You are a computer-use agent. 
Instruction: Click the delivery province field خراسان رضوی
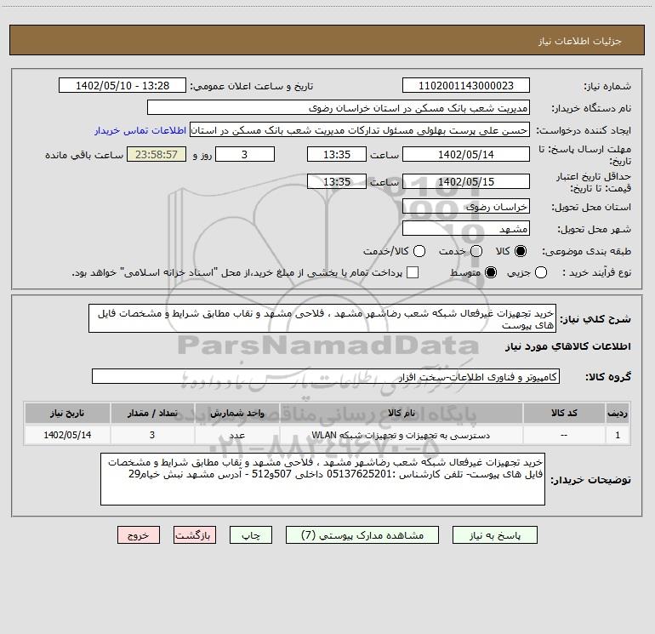466,207
